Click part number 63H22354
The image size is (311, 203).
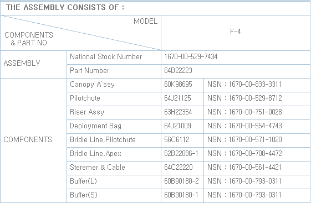click(x=182, y=113)
